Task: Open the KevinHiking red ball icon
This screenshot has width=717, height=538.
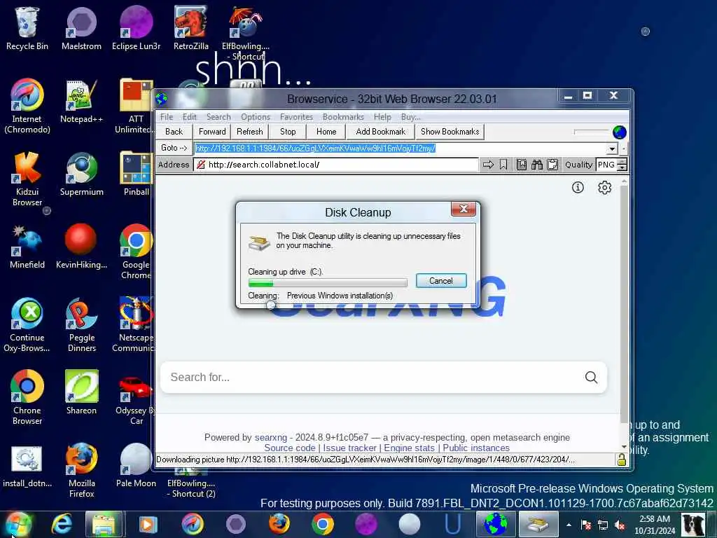Action: click(81, 247)
